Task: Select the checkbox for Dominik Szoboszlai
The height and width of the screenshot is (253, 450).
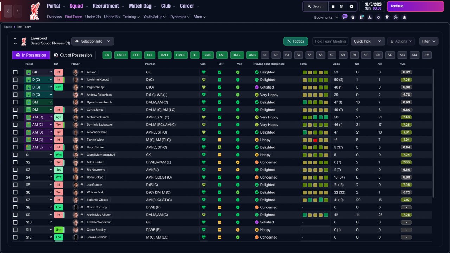Action: tap(15, 125)
